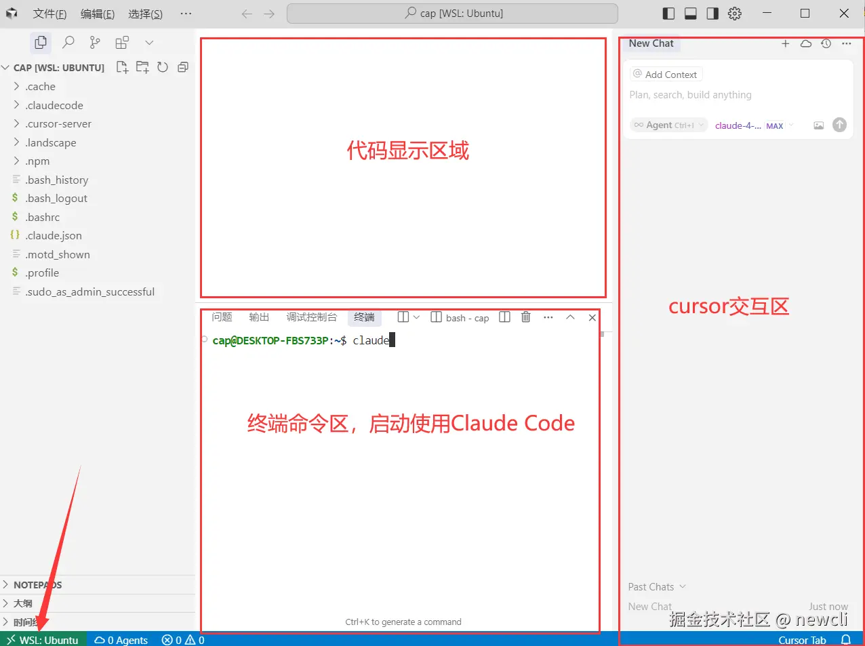
Task: Show chat history clock icon
Action: 826,43
